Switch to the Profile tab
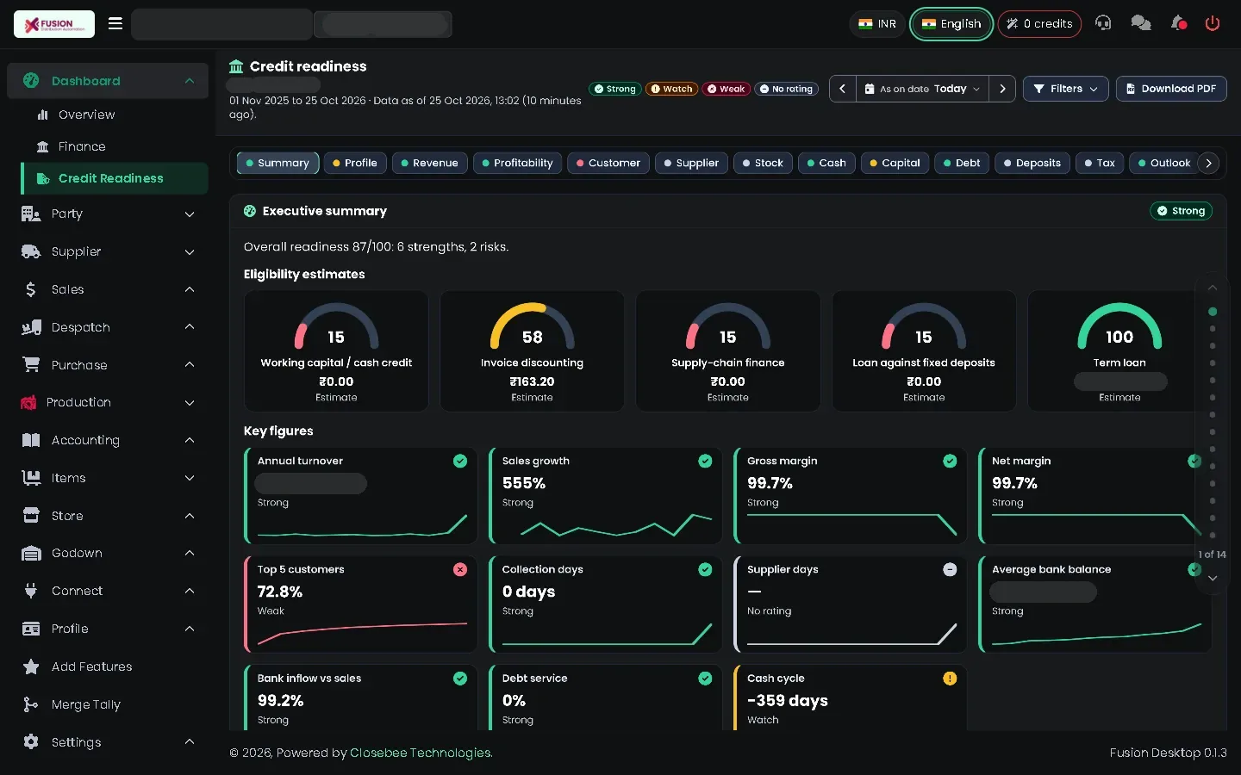The image size is (1241, 775). pos(355,163)
